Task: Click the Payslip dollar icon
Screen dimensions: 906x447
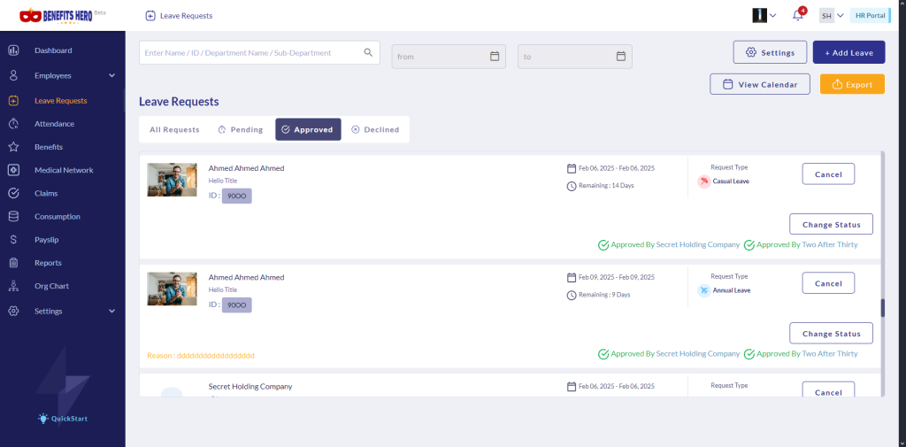Action: [x=14, y=239]
